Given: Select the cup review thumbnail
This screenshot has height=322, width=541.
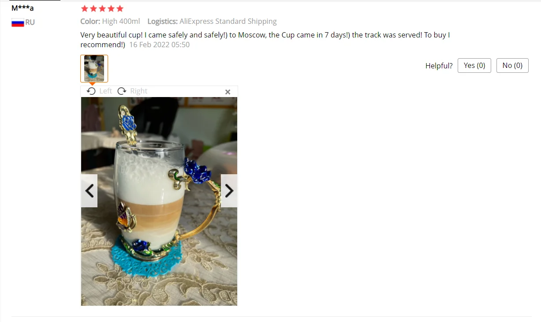Looking at the screenshot, I should pyautogui.click(x=94, y=68).
